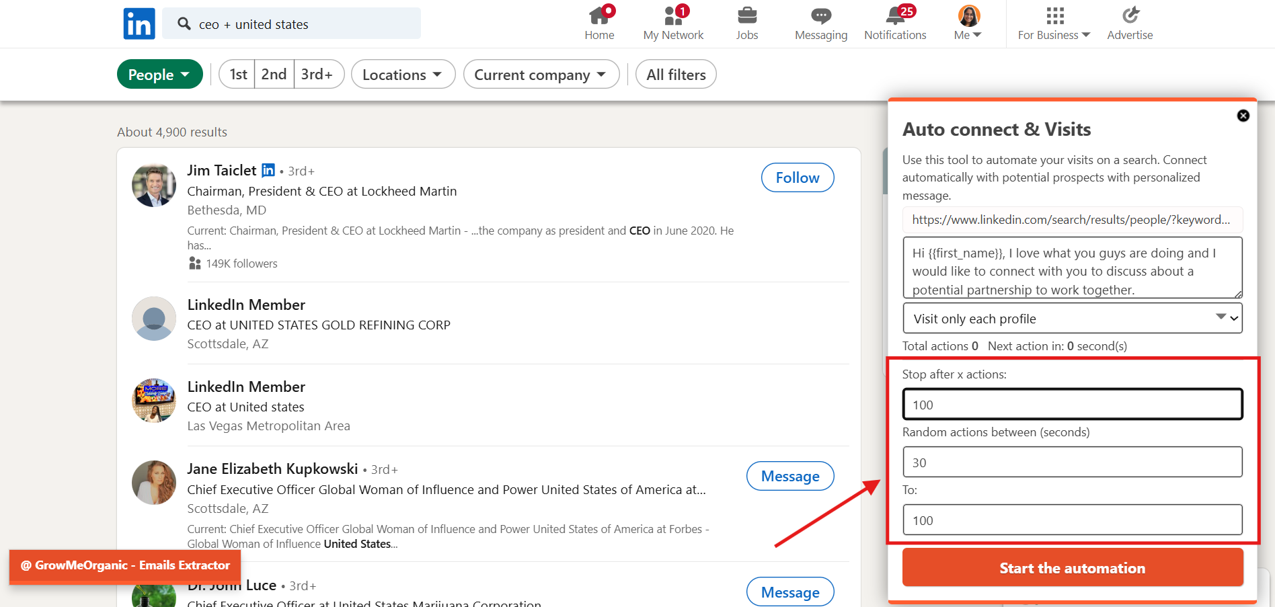
Task: Click the search magnifier icon
Action: pyautogui.click(x=184, y=24)
